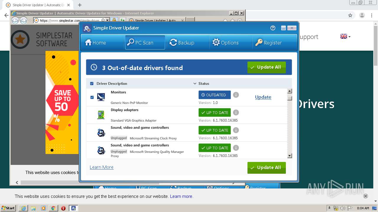Click the Simple Driver Updater title bar icon
The height and width of the screenshot is (212, 378).
pyautogui.click(x=87, y=28)
